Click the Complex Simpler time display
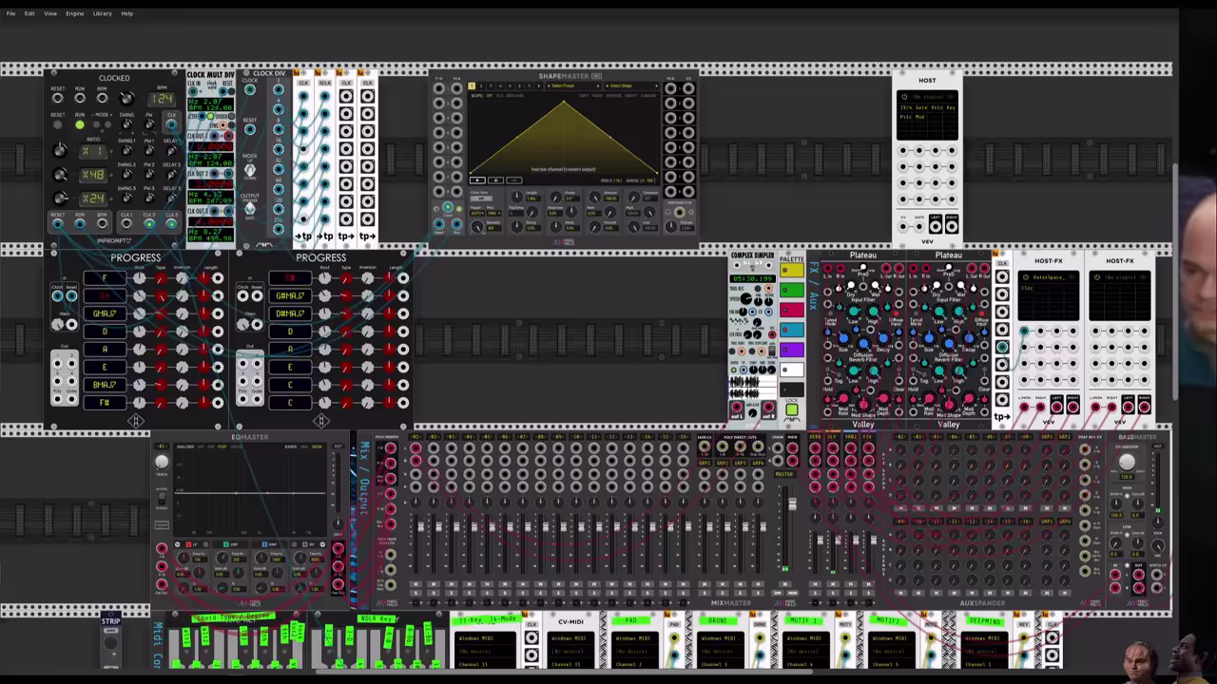Viewport: 1217px width, 684px height. click(x=752, y=278)
